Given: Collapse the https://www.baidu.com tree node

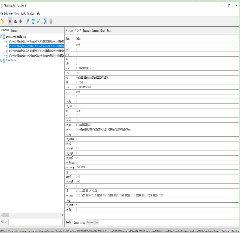Looking at the screenshot, I should [1, 37].
